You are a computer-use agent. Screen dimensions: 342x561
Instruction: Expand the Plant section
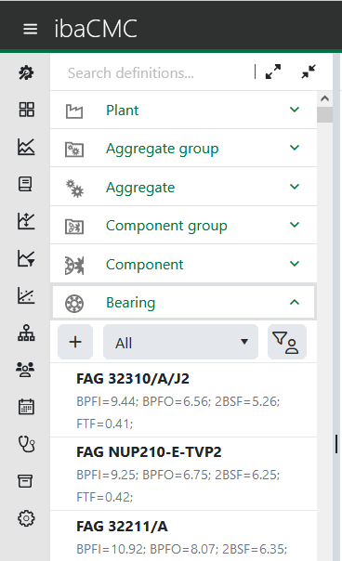[183, 110]
